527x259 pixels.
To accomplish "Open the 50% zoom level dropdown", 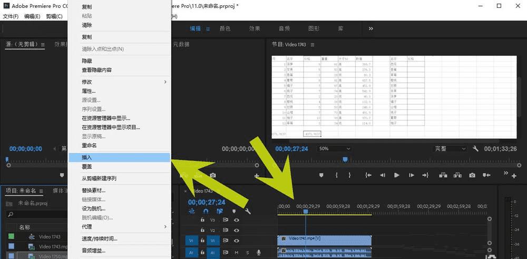I will [335, 149].
